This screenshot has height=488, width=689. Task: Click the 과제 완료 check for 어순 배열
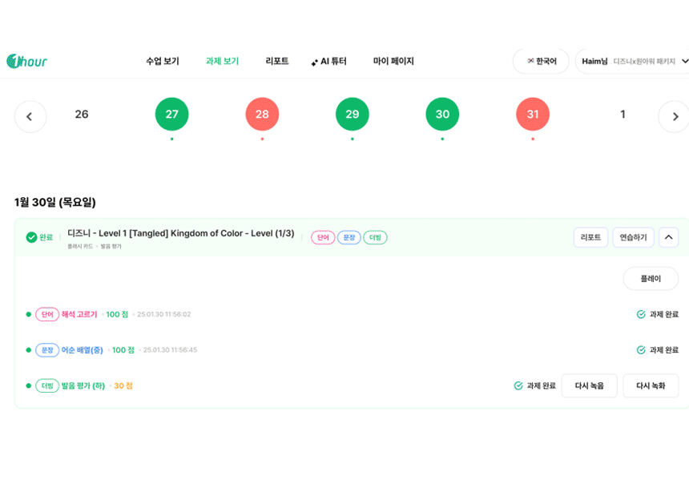(x=641, y=350)
